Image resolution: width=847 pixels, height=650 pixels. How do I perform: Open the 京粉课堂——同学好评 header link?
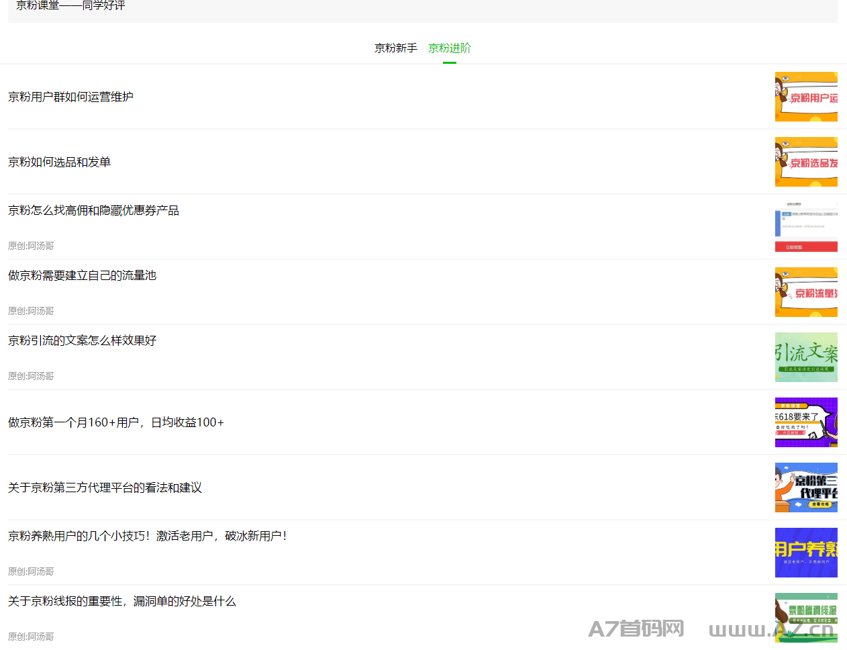point(70,5)
